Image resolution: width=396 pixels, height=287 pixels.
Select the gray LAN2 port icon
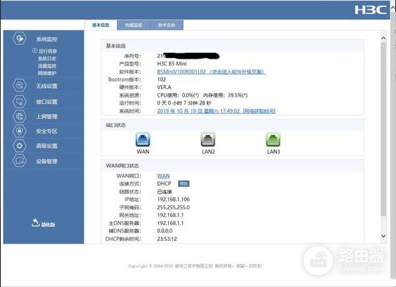click(x=209, y=139)
